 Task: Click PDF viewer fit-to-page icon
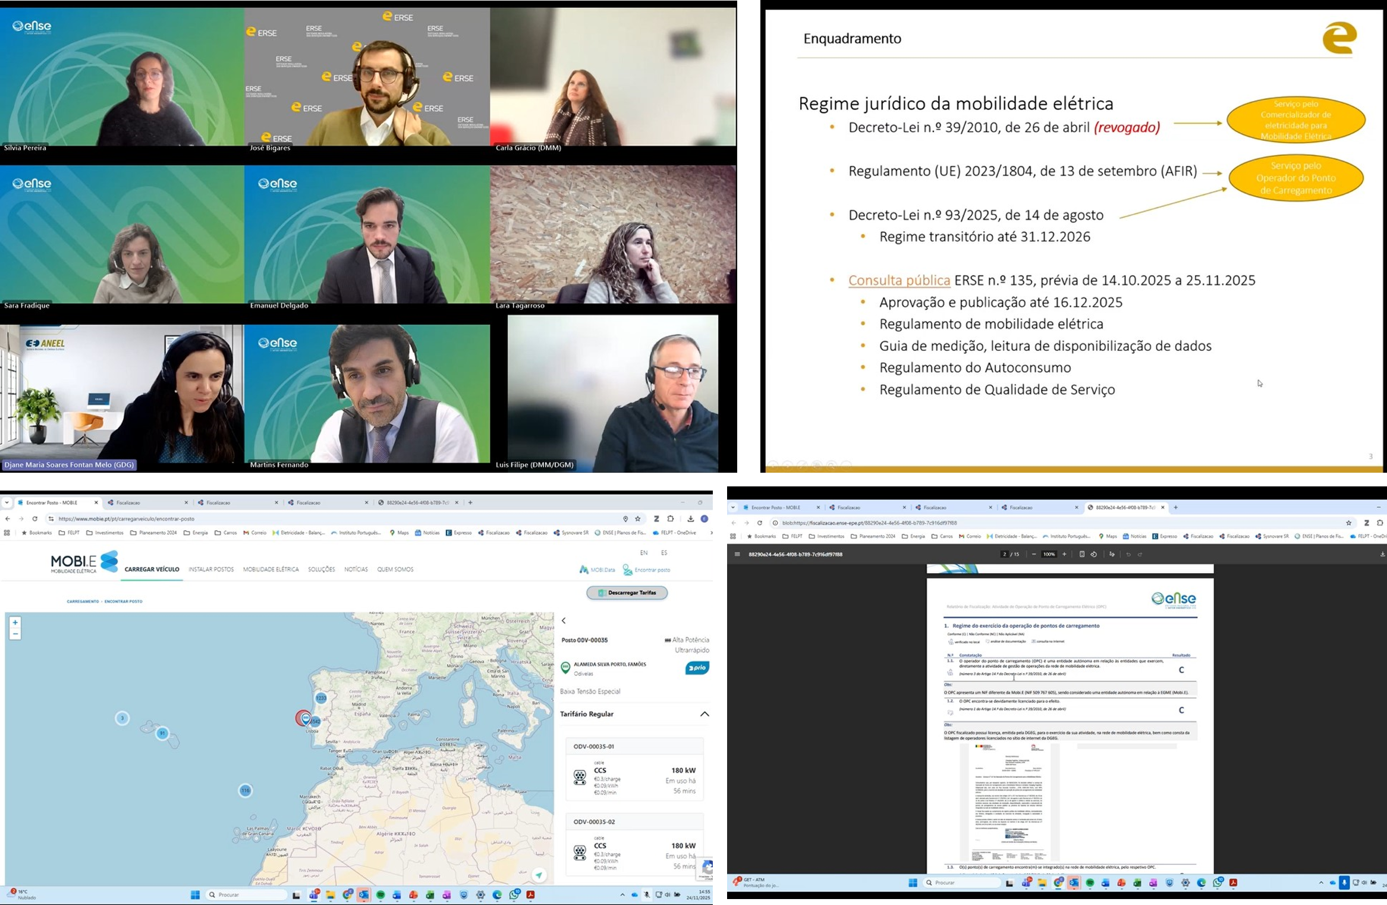[x=1081, y=554]
